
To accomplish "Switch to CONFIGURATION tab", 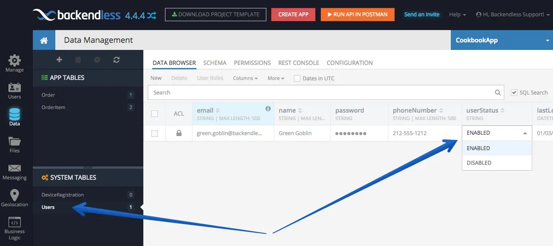I will pos(349,63).
